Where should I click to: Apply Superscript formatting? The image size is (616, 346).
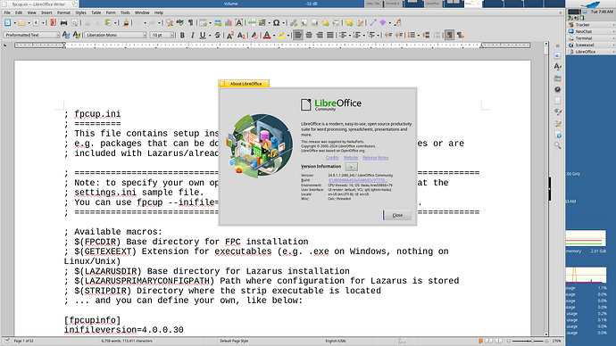230,35
